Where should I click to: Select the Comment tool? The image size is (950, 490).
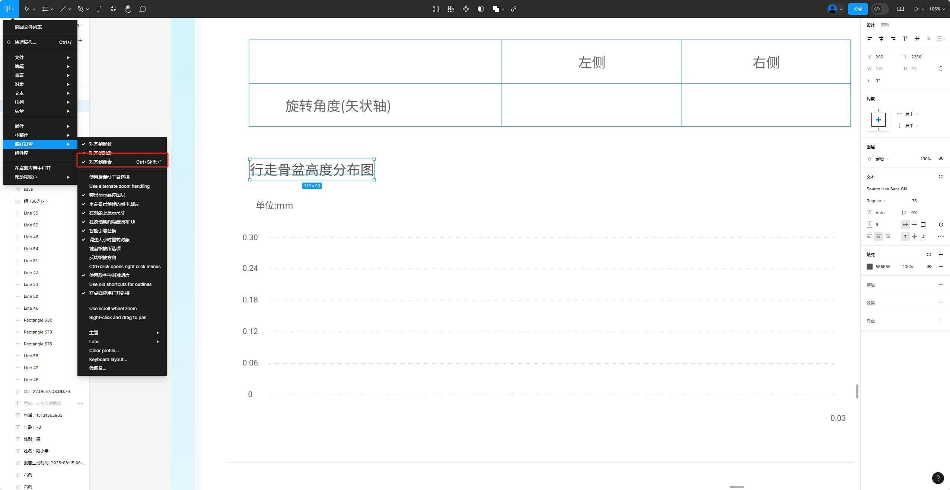click(143, 9)
